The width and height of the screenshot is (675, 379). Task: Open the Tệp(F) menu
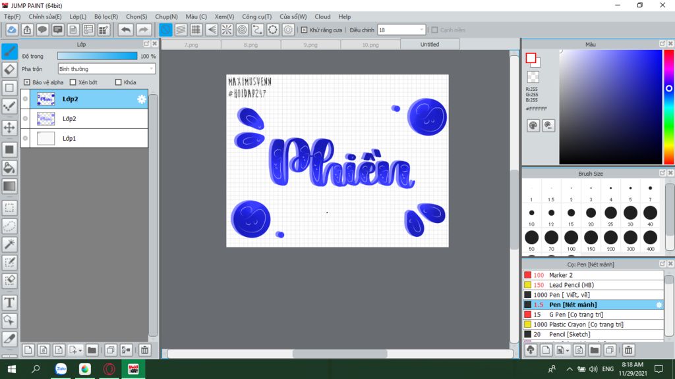[x=12, y=16]
